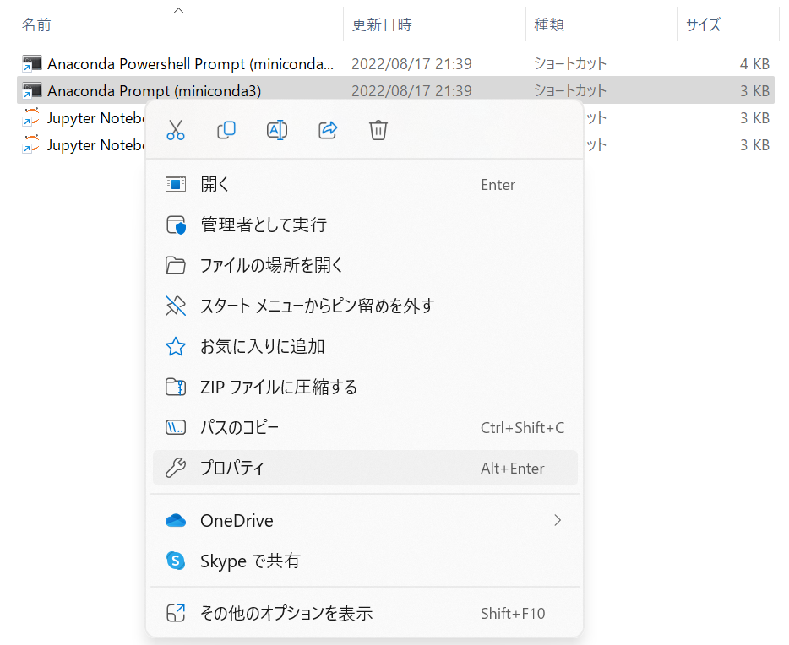The width and height of the screenshot is (789, 645).
Task: Click the Cut scissors icon
Action: tap(176, 130)
